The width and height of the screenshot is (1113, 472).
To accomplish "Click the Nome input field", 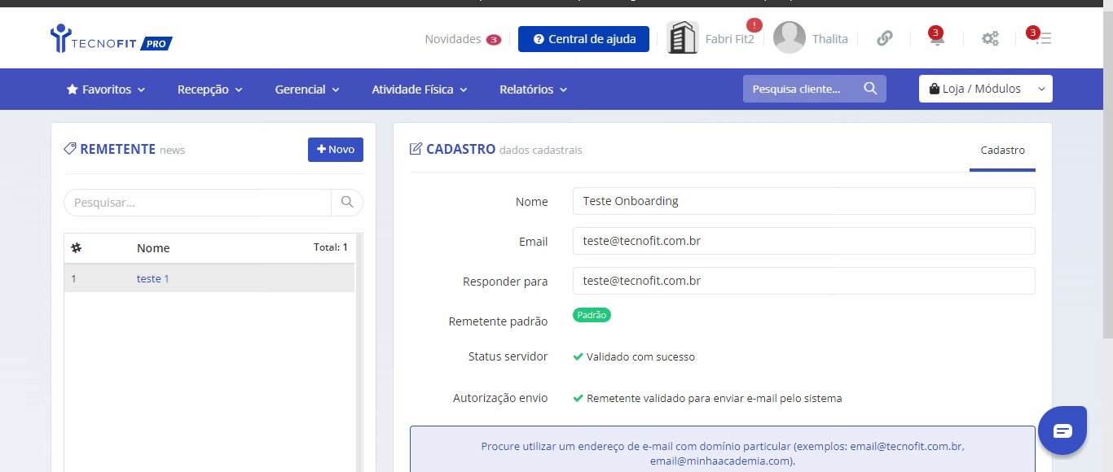I will [x=804, y=201].
